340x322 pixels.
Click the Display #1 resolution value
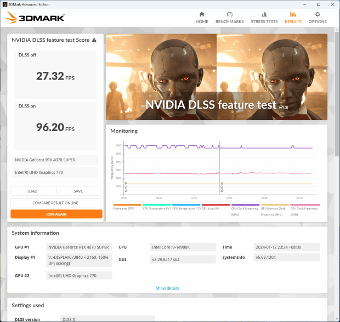79,260
